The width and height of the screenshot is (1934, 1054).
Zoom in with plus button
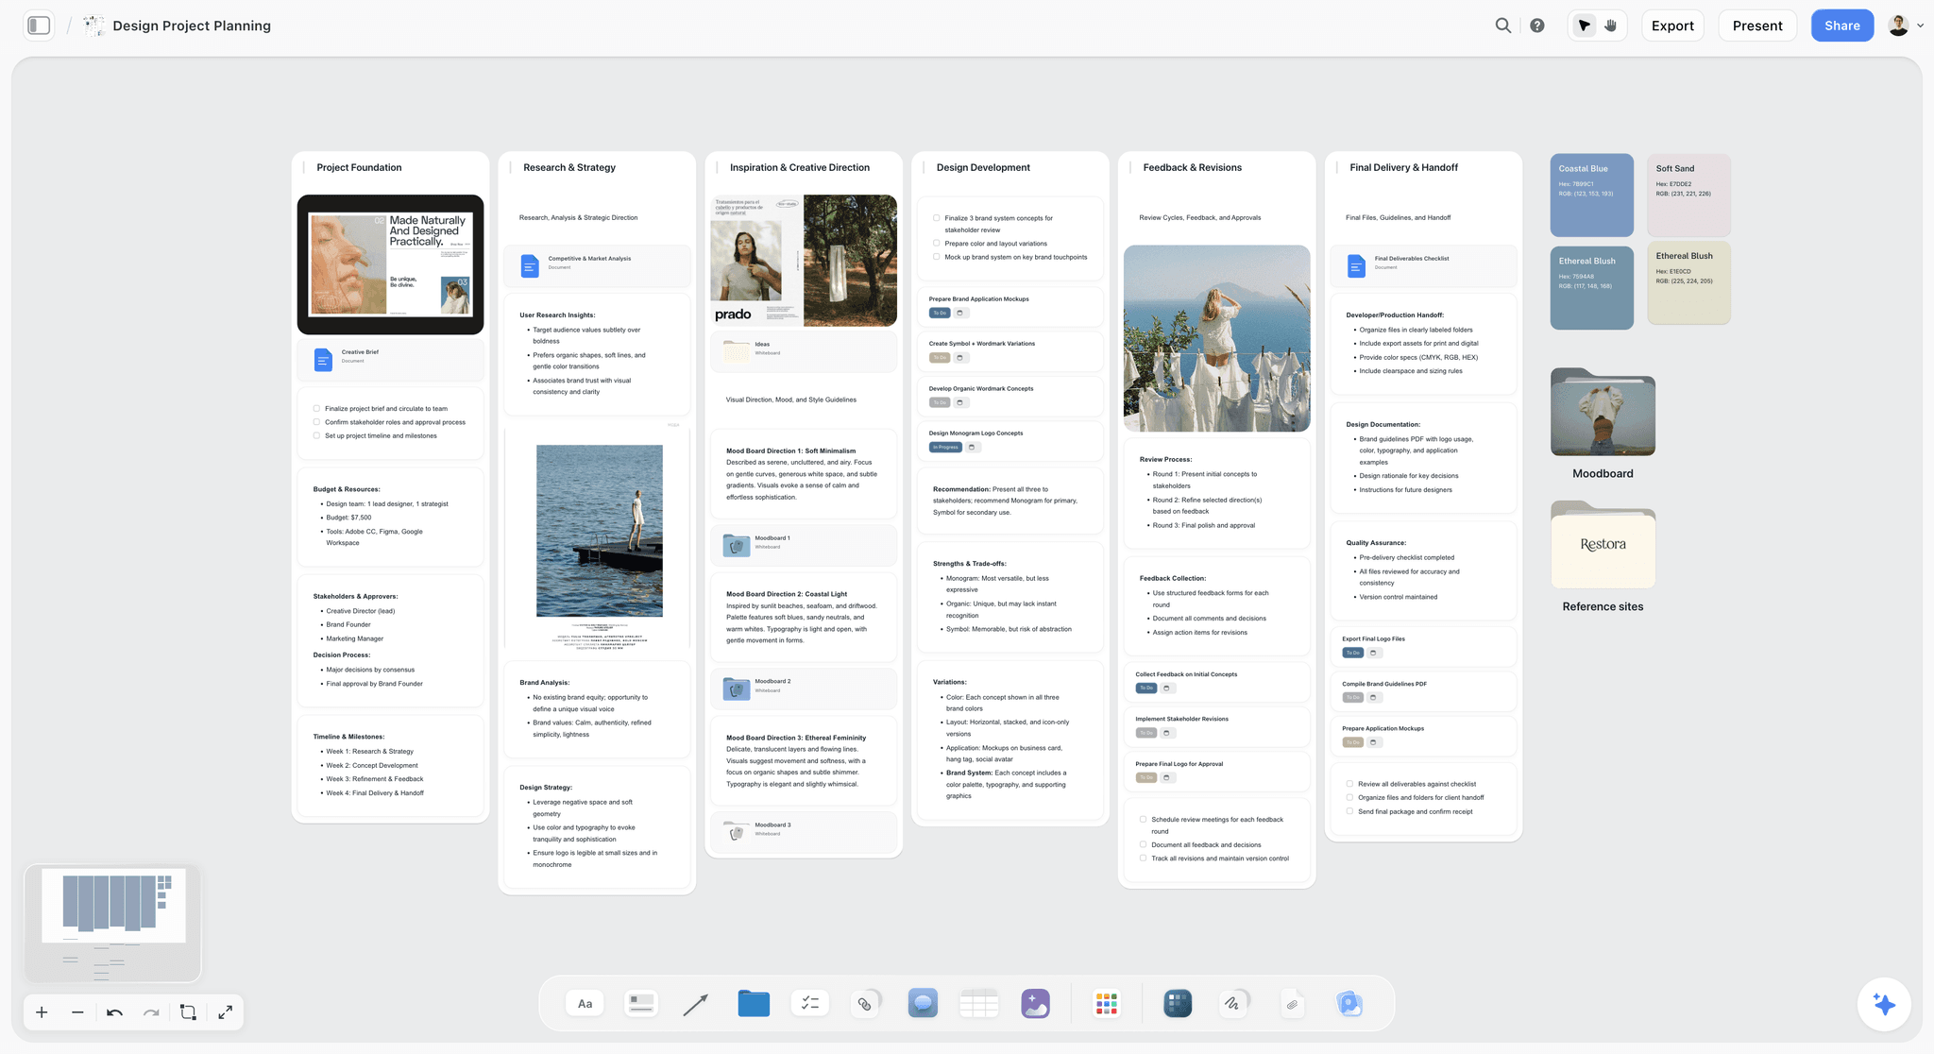click(42, 1012)
